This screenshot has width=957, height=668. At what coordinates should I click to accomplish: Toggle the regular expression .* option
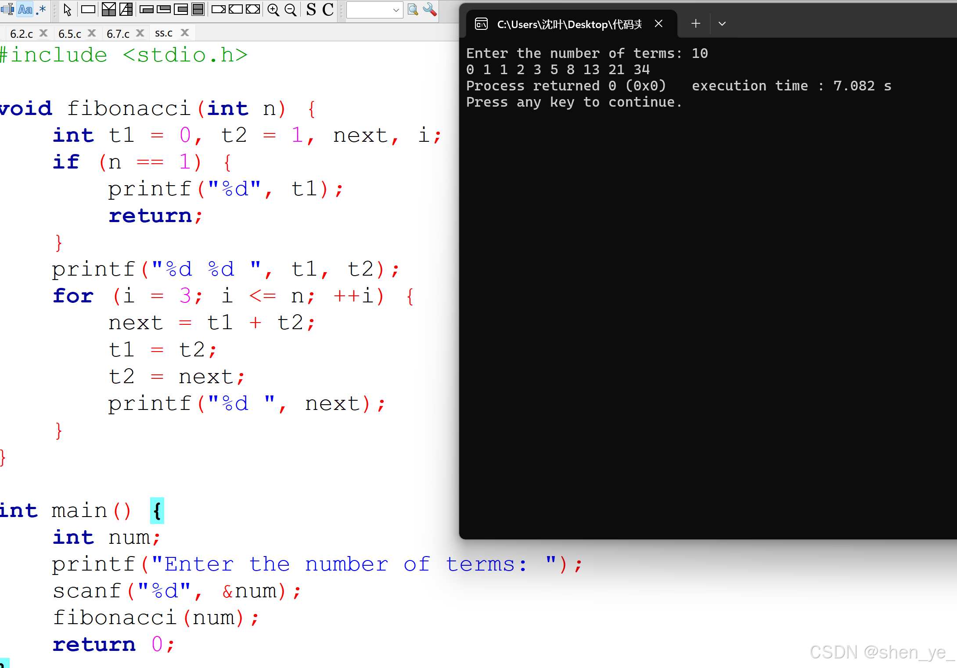point(41,9)
